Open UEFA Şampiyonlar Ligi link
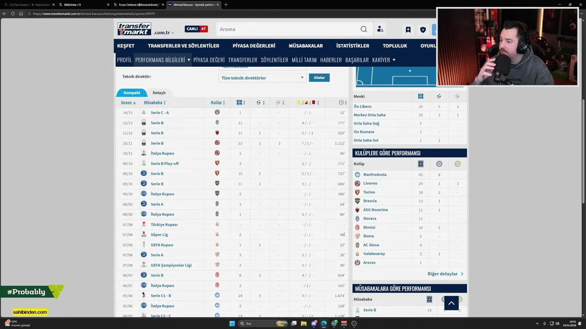 coord(171,265)
